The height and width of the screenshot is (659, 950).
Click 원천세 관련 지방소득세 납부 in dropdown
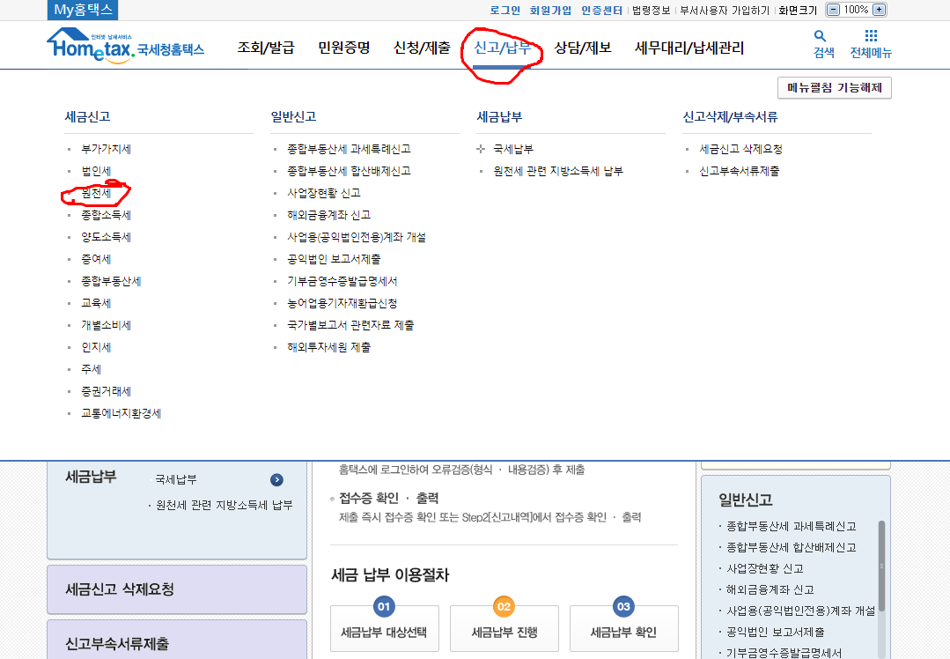[558, 171]
